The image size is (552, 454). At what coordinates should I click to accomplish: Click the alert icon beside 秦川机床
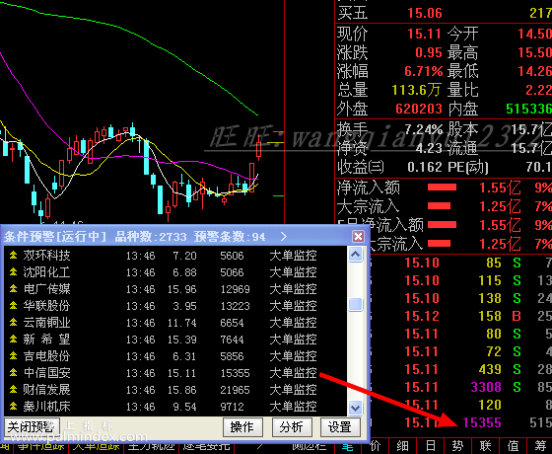[x=14, y=407]
